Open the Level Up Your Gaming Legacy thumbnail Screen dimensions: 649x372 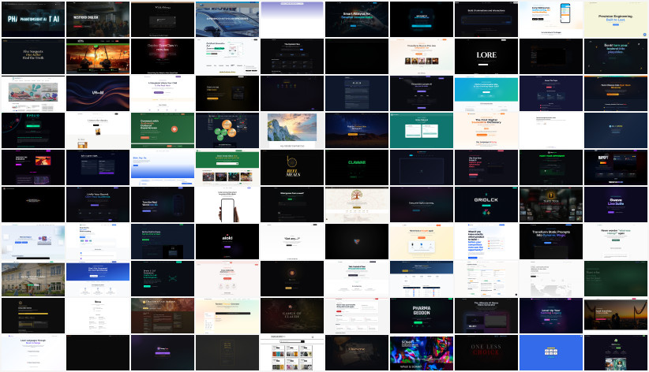(551, 316)
